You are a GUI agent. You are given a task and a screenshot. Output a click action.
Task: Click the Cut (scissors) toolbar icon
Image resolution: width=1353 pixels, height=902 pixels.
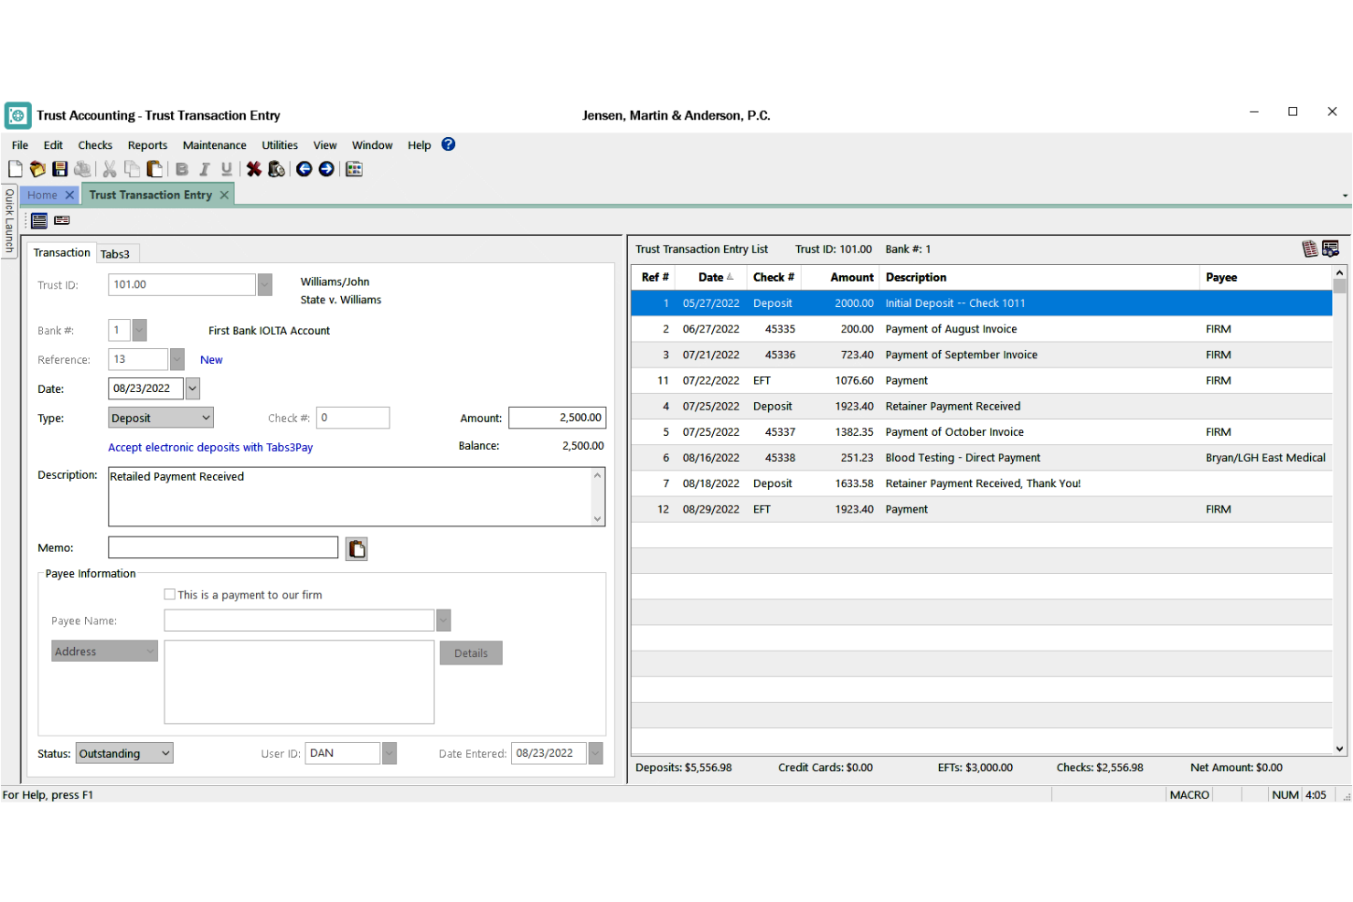coord(109,169)
